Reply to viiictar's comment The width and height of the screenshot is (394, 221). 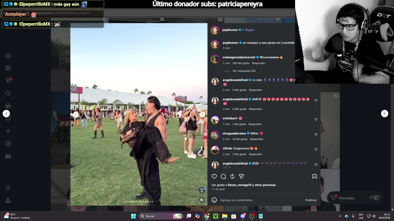pos(255,154)
